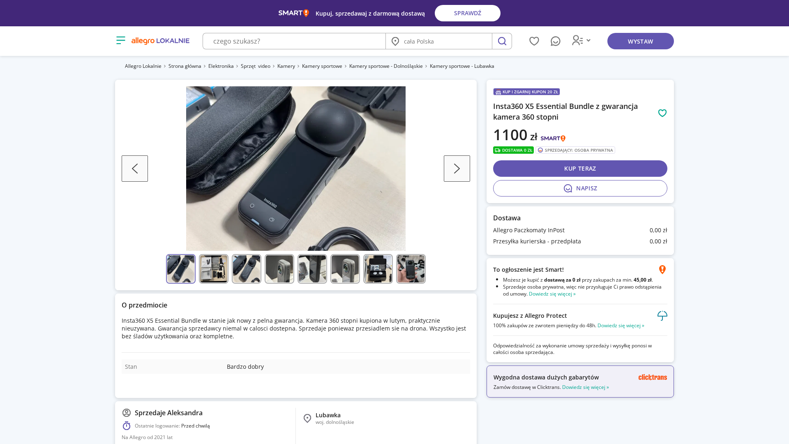Open Kamery sportowe - Lubawka breadcrumb
Image resolution: width=789 pixels, height=444 pixels.
462,66
